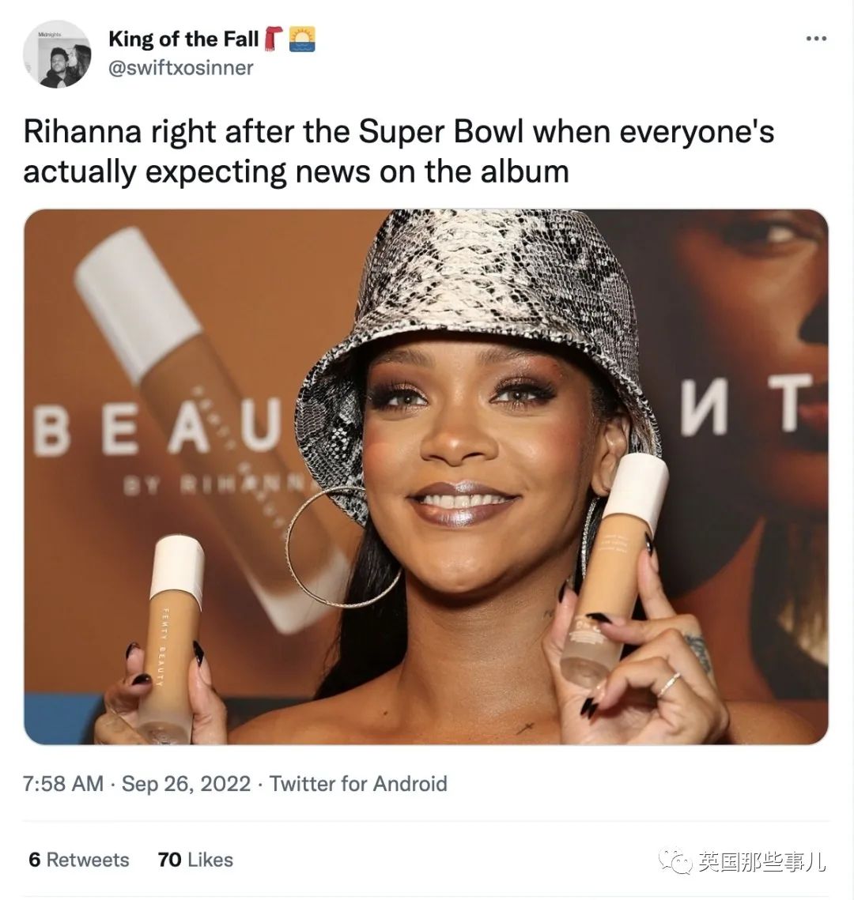Click the 英国那些事儿 watermark text
The image size is (854, 900).
[762, 861]
